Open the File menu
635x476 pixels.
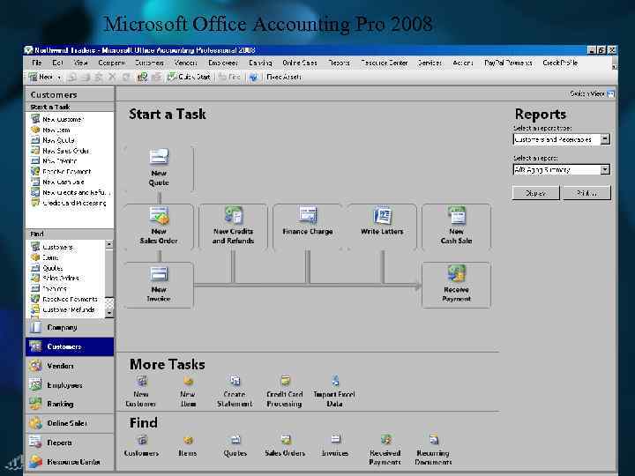pos(36,63)
